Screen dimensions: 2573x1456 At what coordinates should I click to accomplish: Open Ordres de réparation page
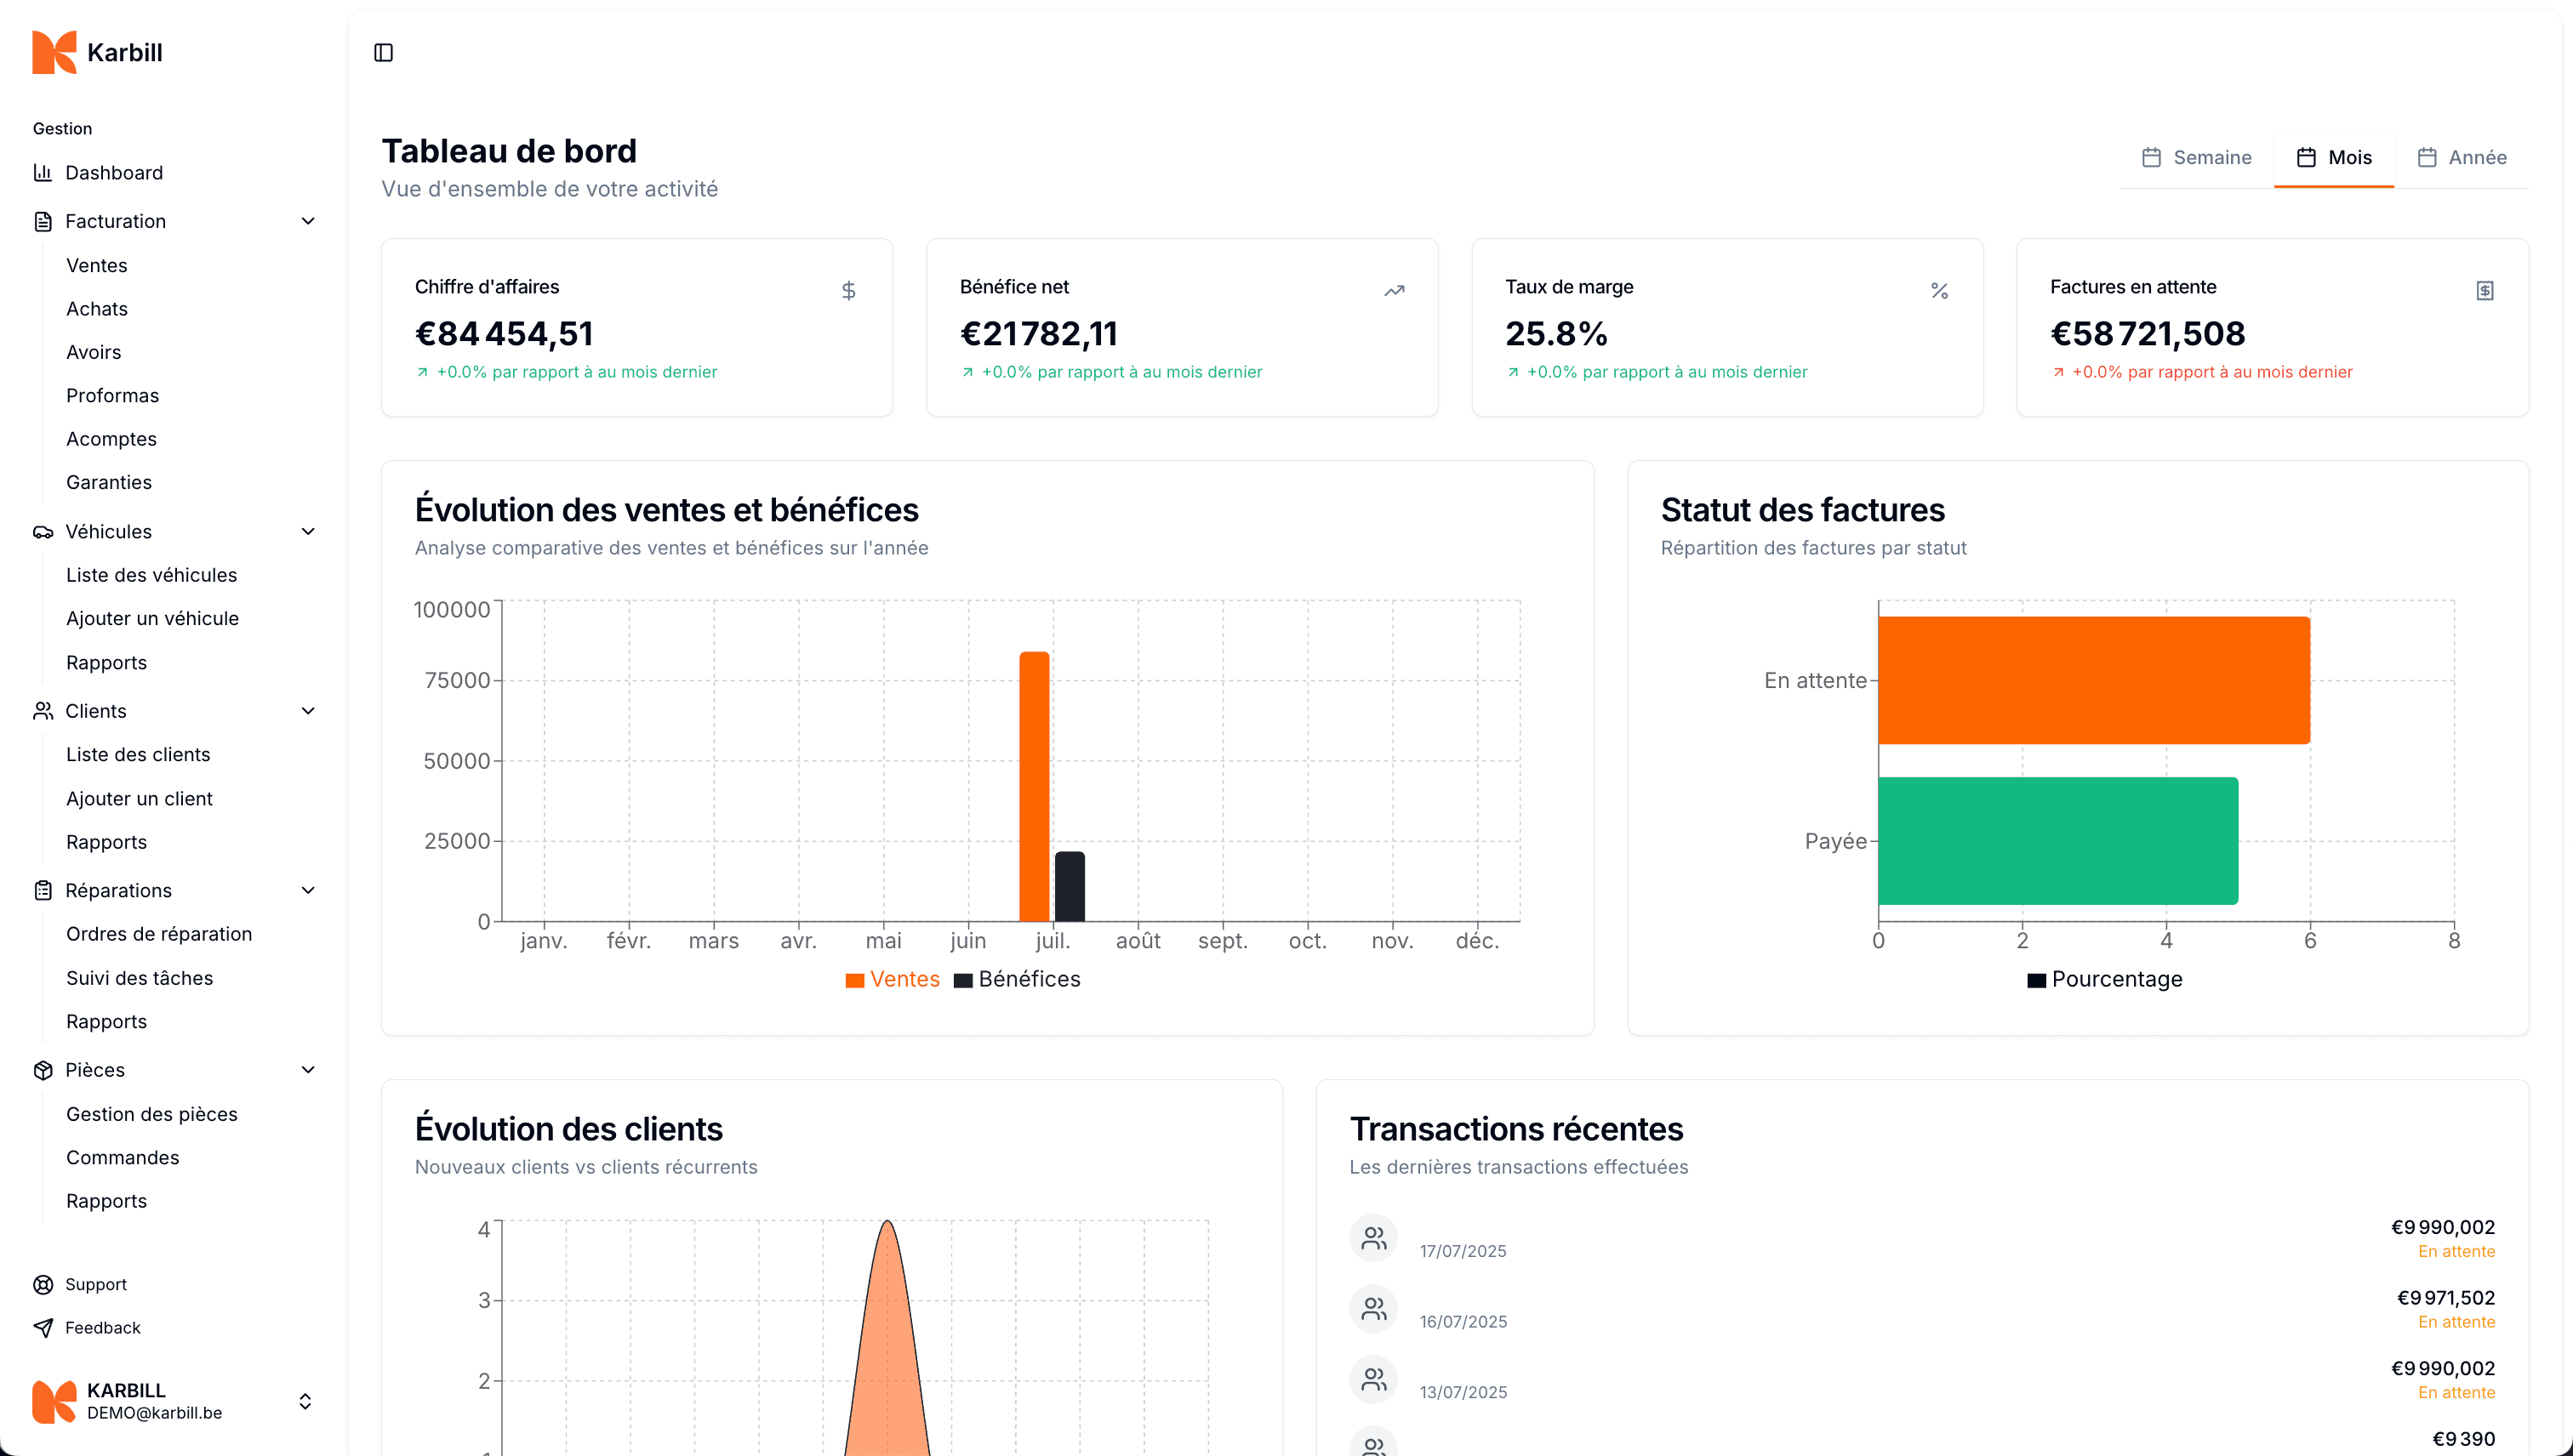pos(159,934)
